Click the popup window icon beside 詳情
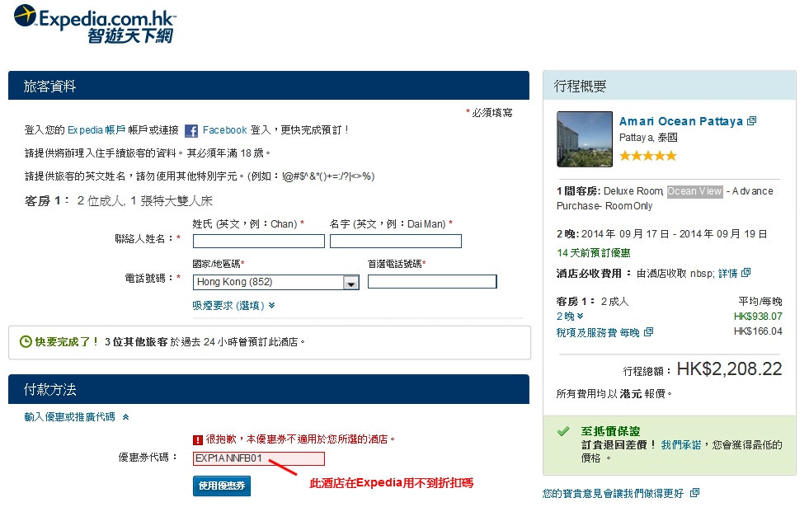 (x=746, y=273)
